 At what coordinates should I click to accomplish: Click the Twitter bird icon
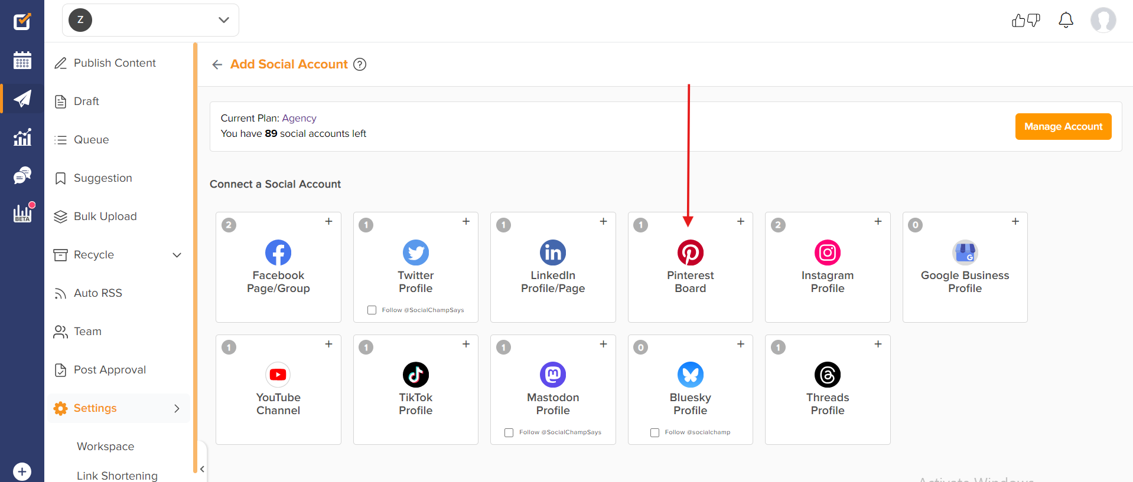click(416, 253)
